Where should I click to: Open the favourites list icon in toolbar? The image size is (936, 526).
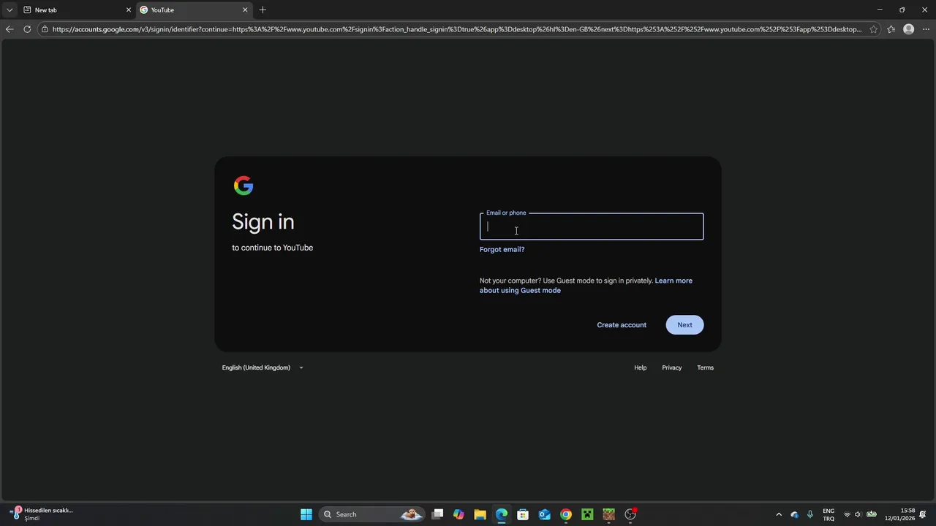(891, 29)
